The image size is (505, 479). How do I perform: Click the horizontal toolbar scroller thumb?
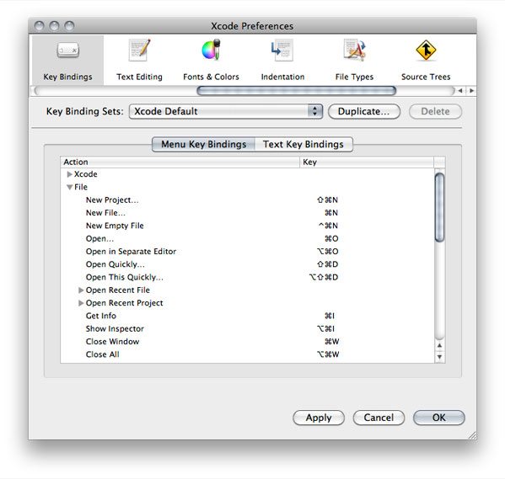pyautogui.click(x=296, y=91)
